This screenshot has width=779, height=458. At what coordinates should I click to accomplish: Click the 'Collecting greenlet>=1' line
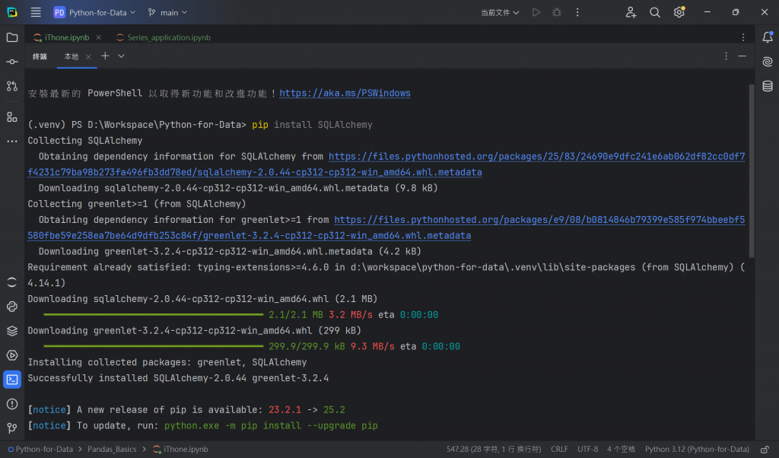pos(137,204)
